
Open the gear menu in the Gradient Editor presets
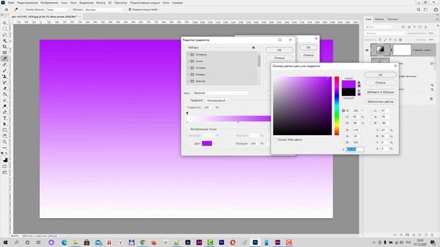click(254, 47)
